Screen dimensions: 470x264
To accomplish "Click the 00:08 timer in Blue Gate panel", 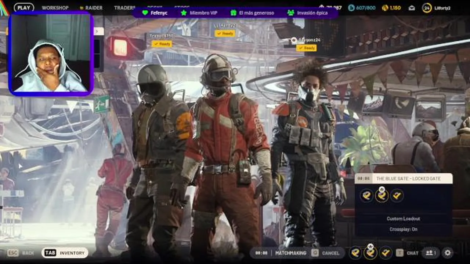I will tap(364, 179).
